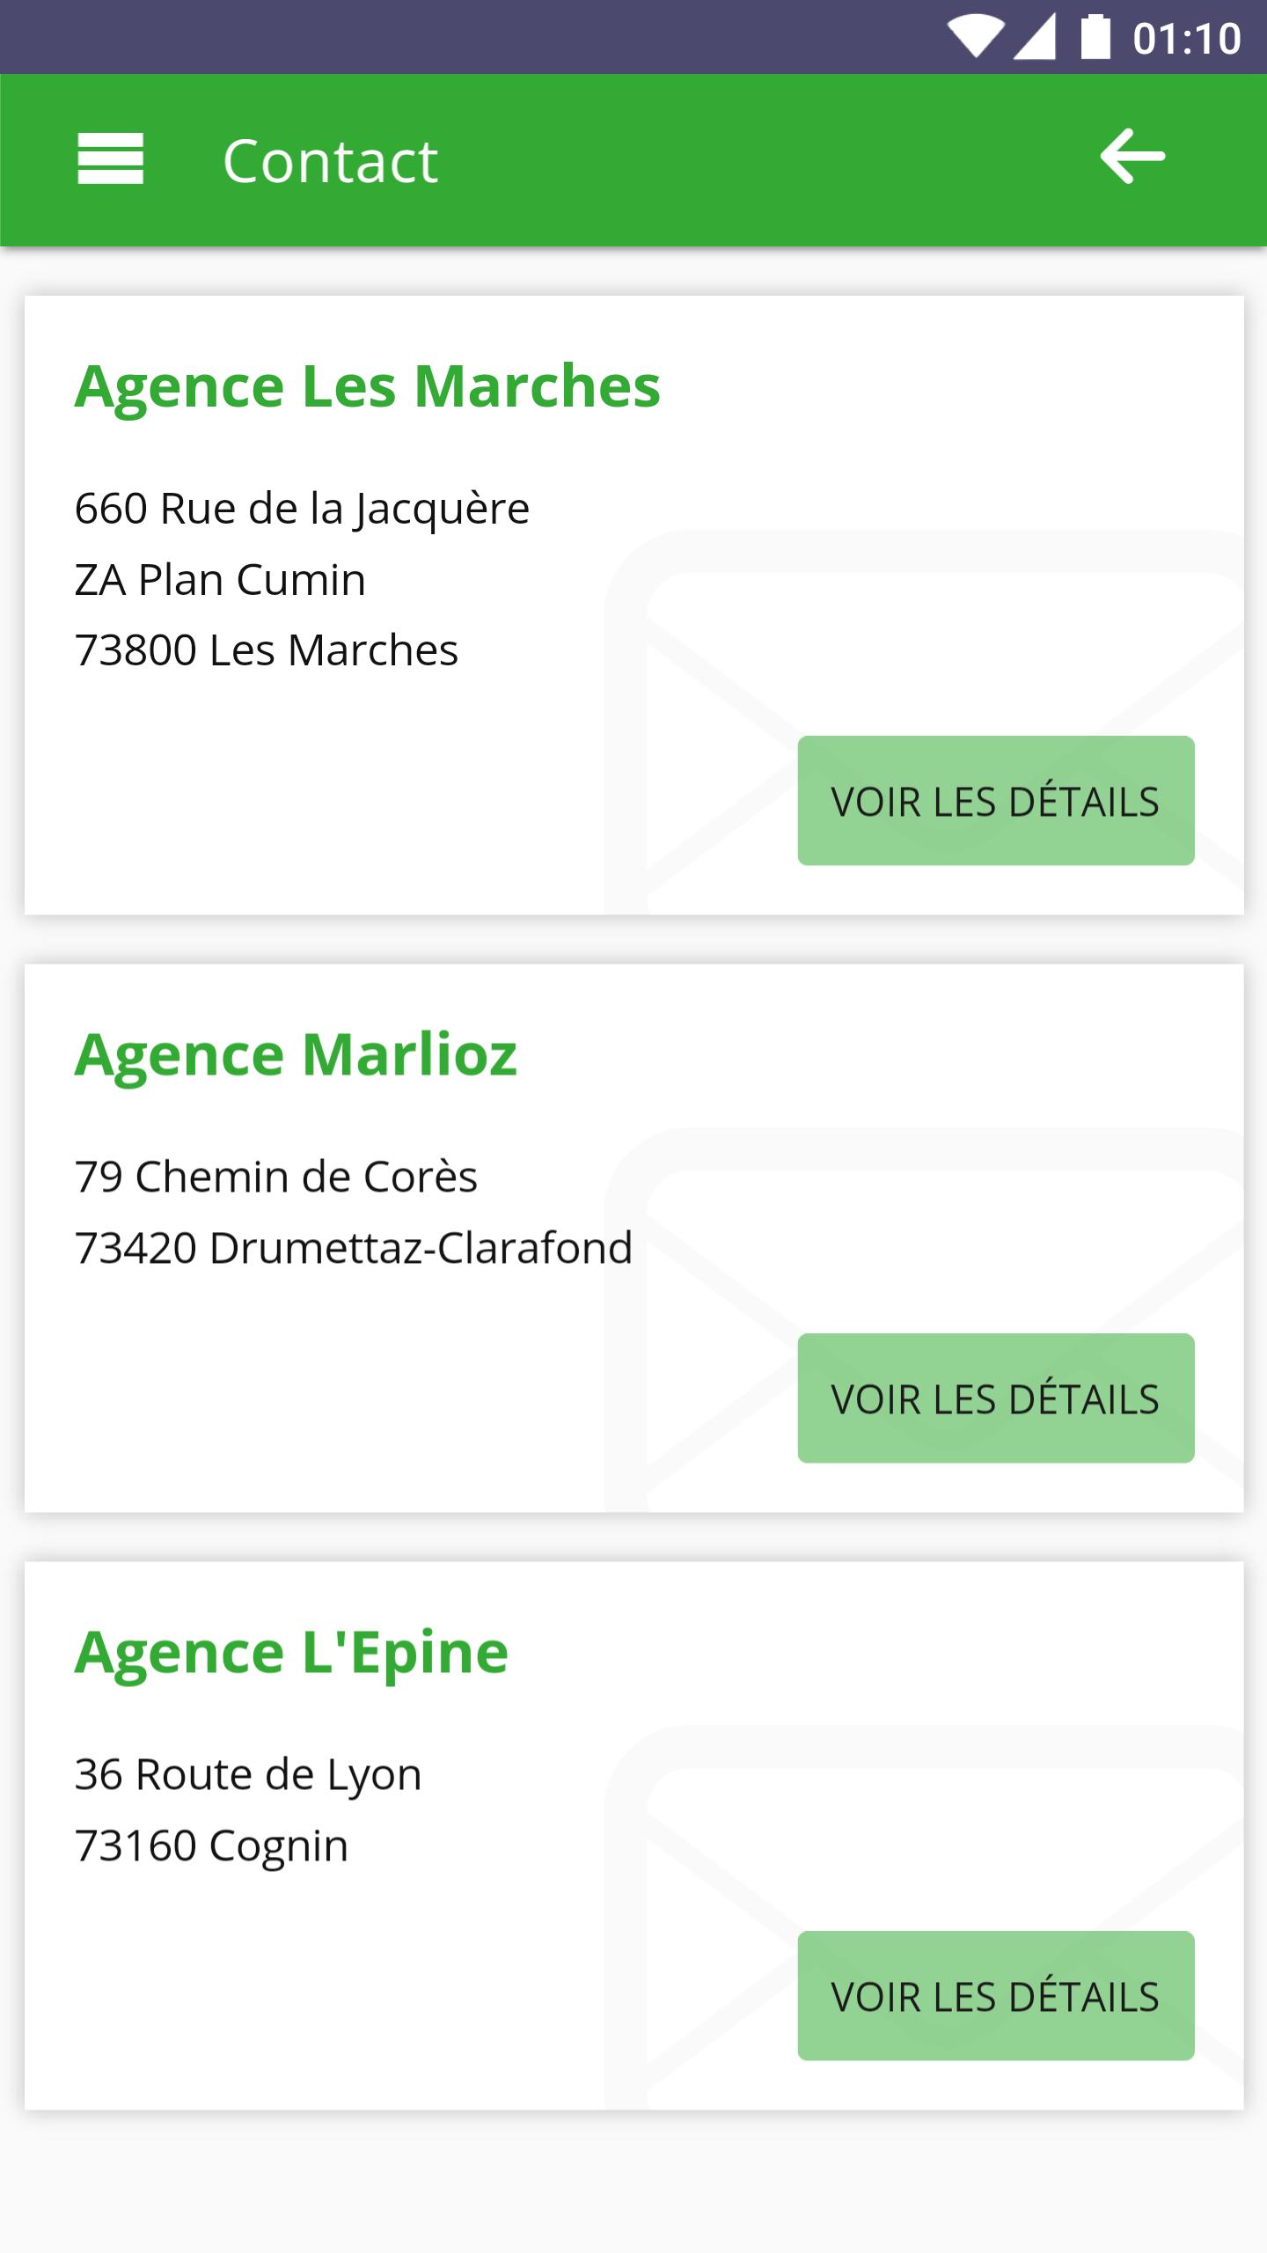The image size is (1267, 2253).
Task: Tap the 01:10 clock in status bar
Action: pyautogui.click(x=1186, y=39)
